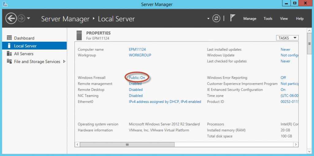This screenshot has width=314, height=156.
Task: Click horizontal scrollbar left arrow
Action: [78, 144]
